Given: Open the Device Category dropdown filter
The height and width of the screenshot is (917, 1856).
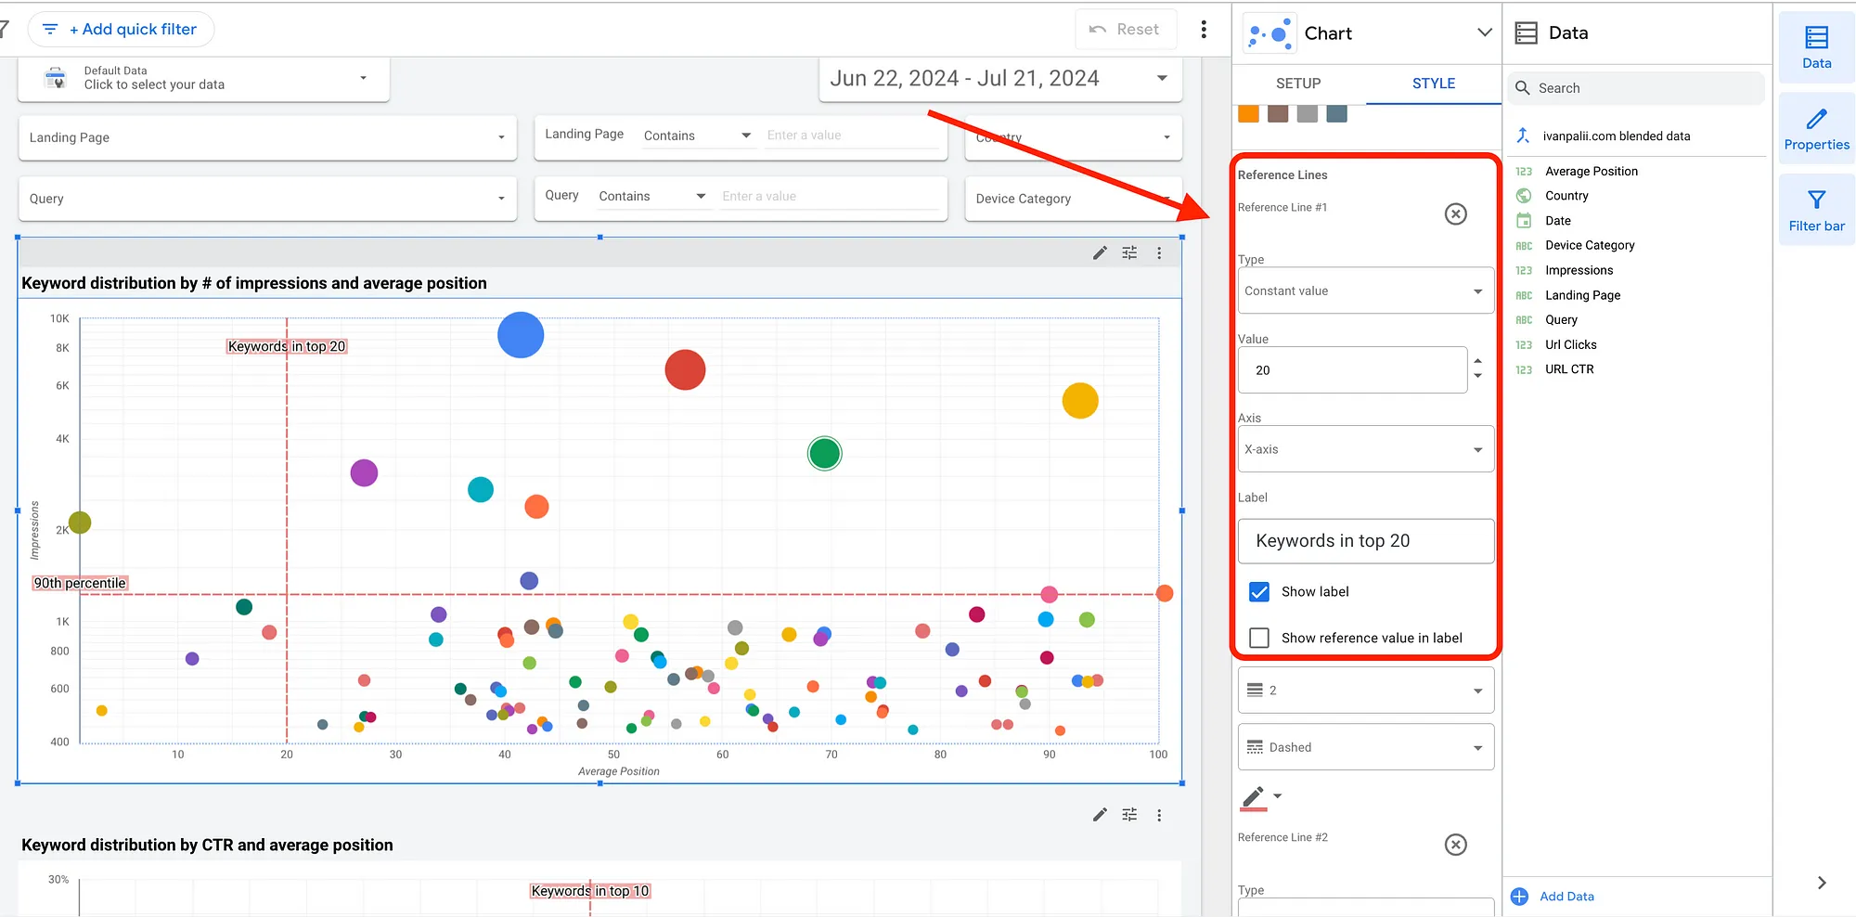Looking at the screenshot, I should click(x=1074, y=199).
